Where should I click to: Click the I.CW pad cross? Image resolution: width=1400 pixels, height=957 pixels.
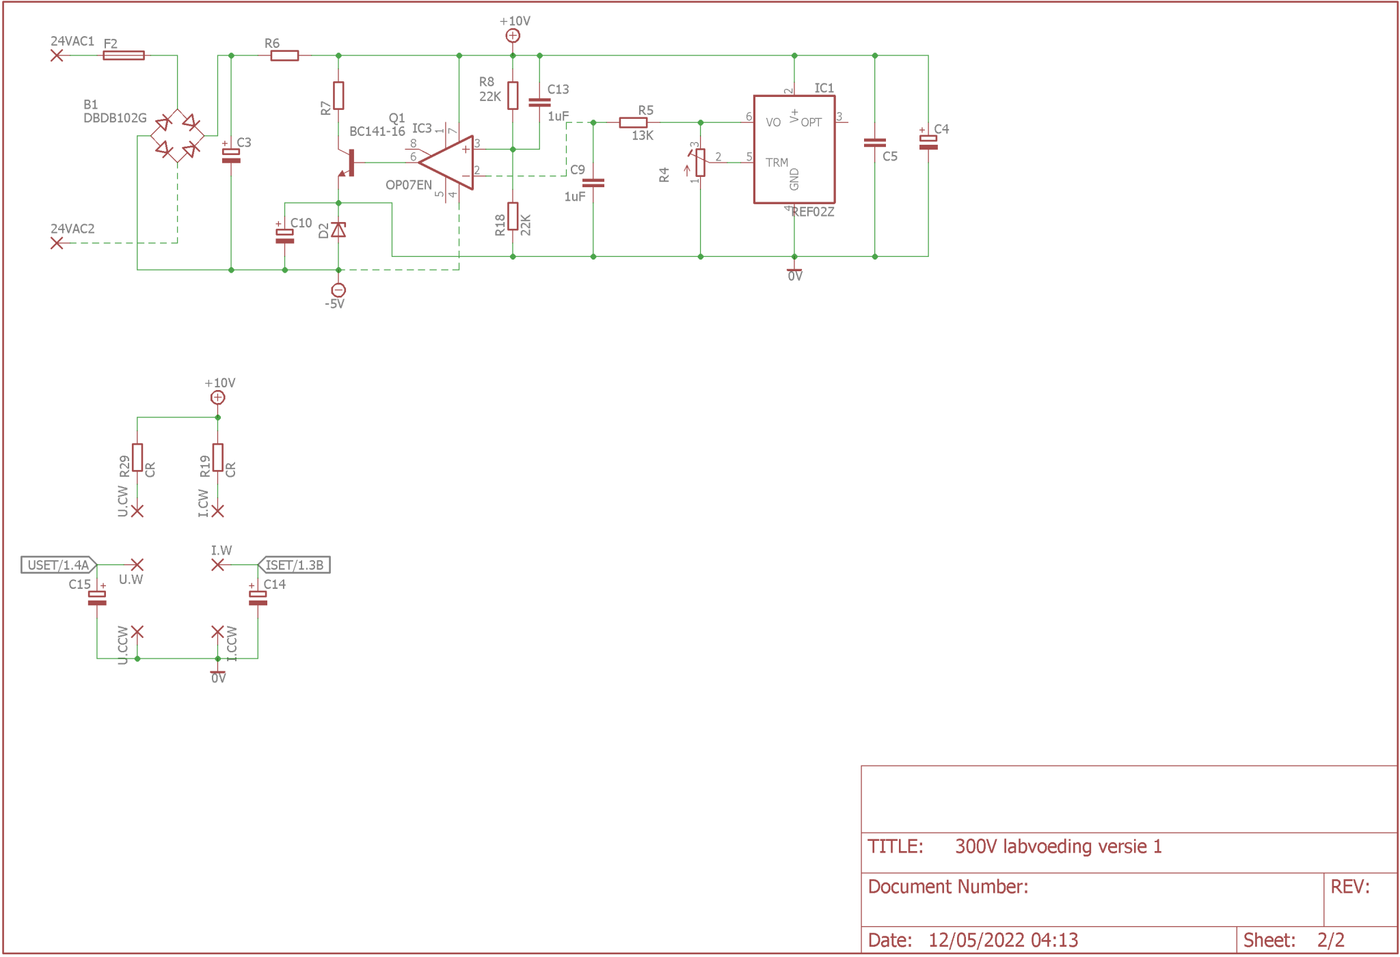217,511
